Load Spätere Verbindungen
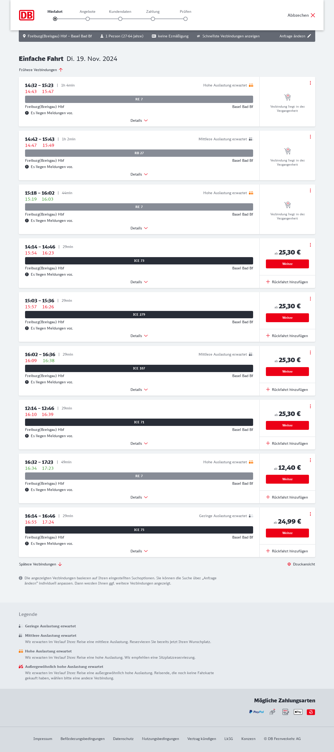Screen dimensions: 334x752 coord(40,564)
